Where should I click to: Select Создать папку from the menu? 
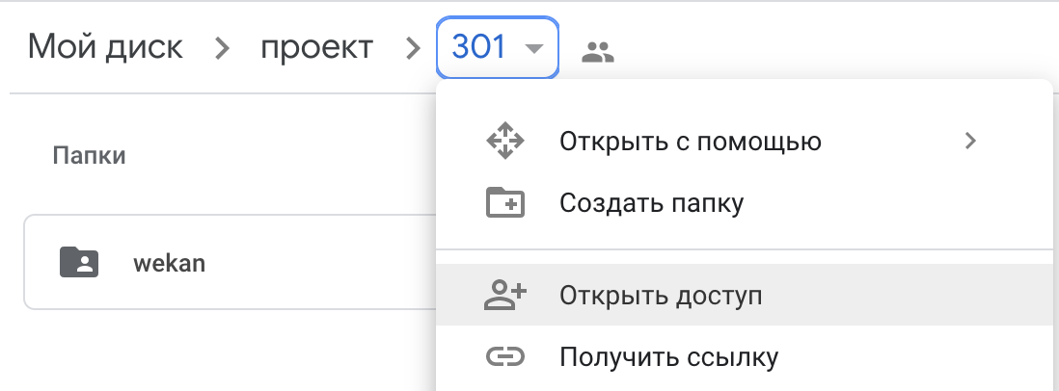point(651,203)
